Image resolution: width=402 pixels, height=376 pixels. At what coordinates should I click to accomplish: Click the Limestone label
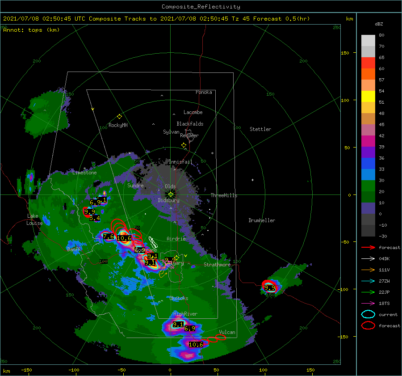84,173
